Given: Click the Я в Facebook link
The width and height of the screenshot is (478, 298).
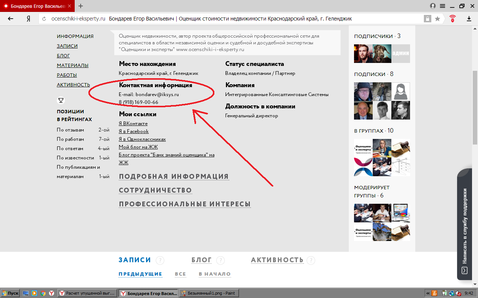Looking at the screenshot, I should pyautogui.click(x=133, y=131).
